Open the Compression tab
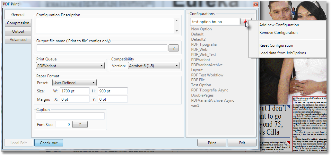Image resolution: width=331 pixels, height=156 pixels. coord(18,23)
